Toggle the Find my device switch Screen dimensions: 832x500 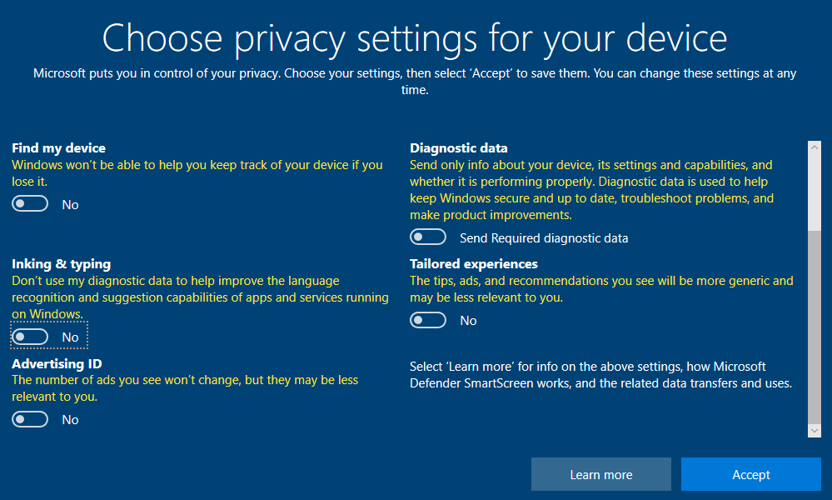[30, 204]
